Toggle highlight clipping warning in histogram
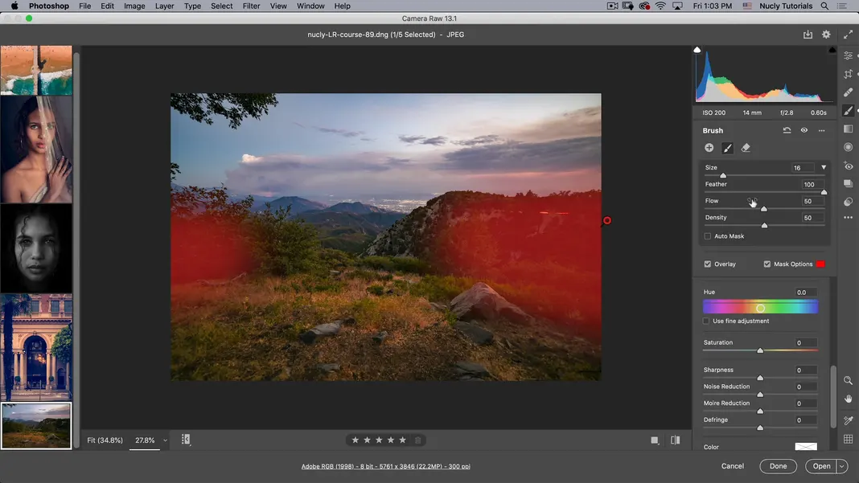The width and height of the screenshot is (859, 483). point(832,50)
